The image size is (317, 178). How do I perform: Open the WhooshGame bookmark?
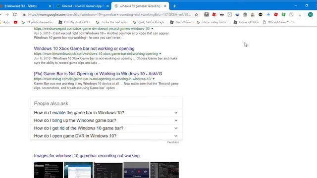coord(279,22)
